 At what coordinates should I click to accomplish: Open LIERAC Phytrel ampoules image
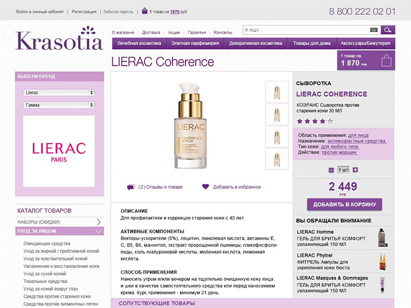tap(383, 261)
